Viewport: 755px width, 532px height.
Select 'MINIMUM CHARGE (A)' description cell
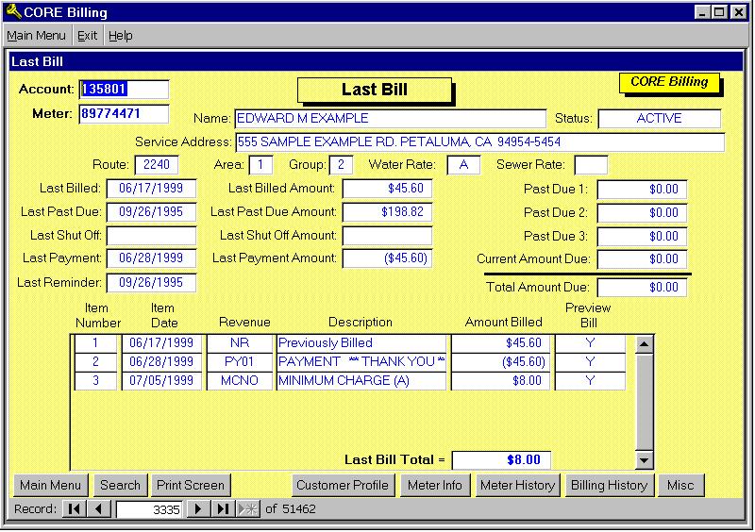(361, 380)
